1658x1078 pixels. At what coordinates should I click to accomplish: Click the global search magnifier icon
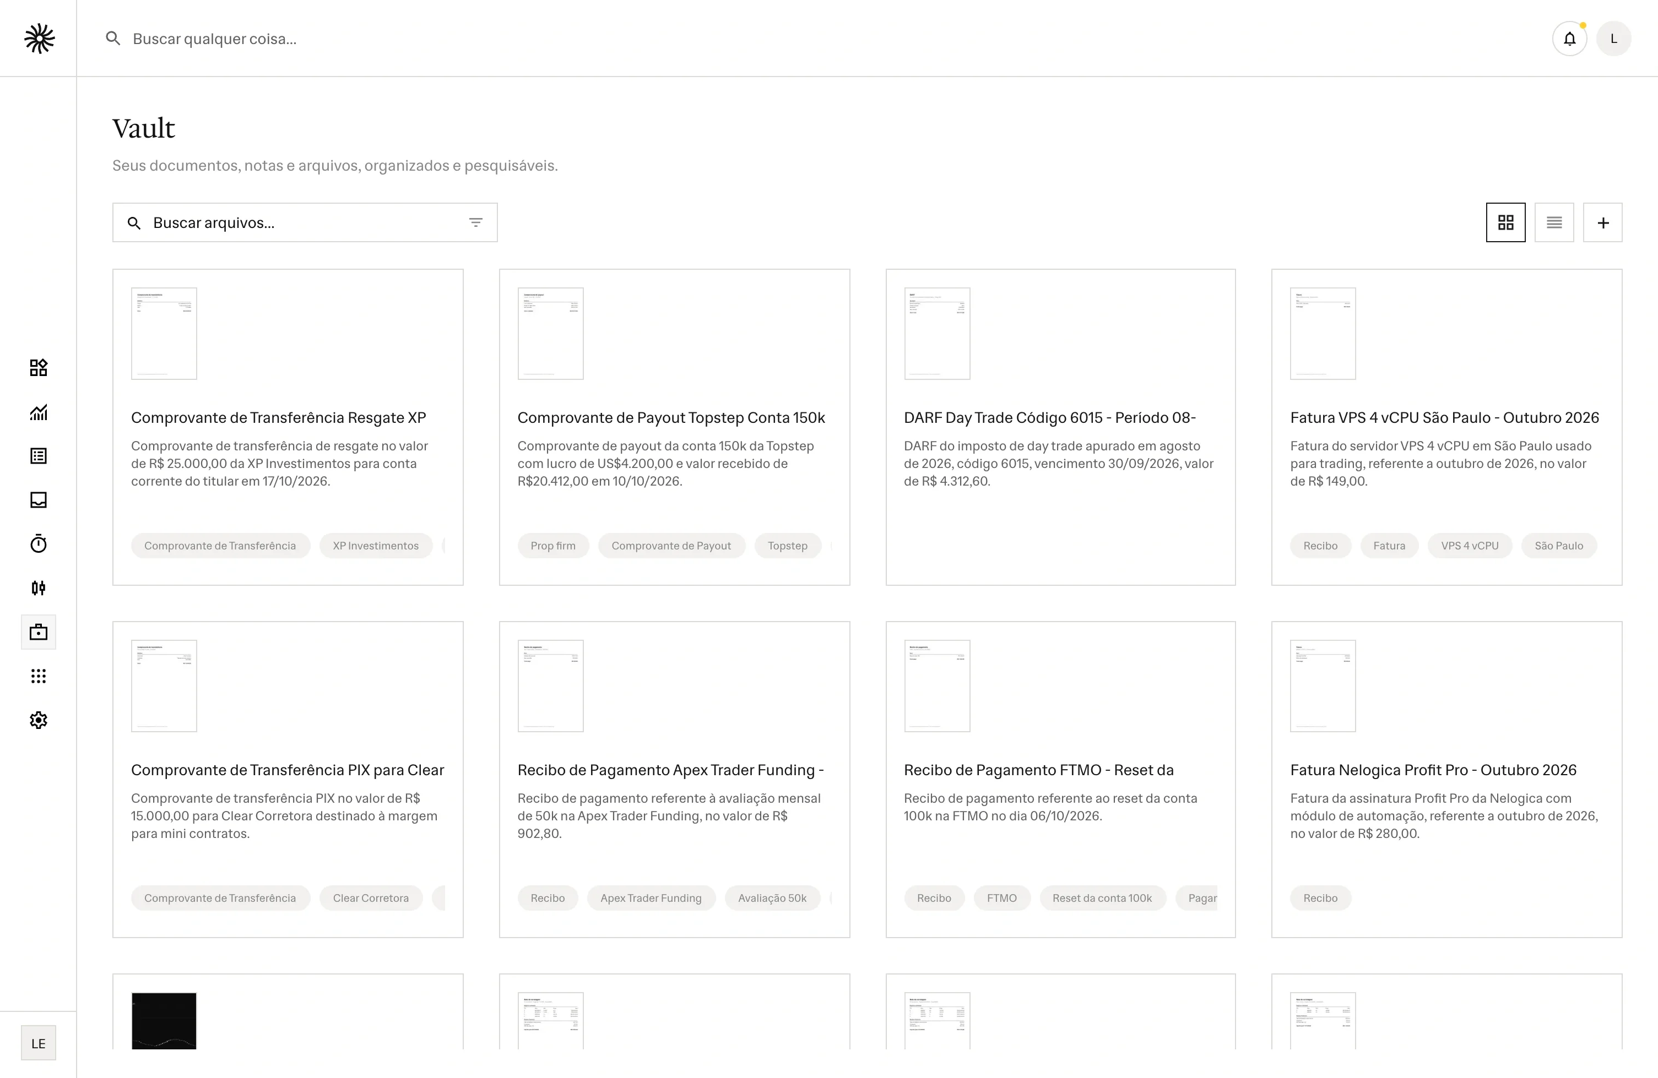tap(113, 39)
